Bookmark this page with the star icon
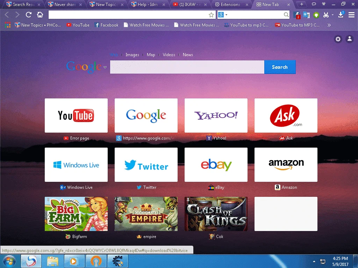Screen dimensions: 358x268 pos(211,15)
